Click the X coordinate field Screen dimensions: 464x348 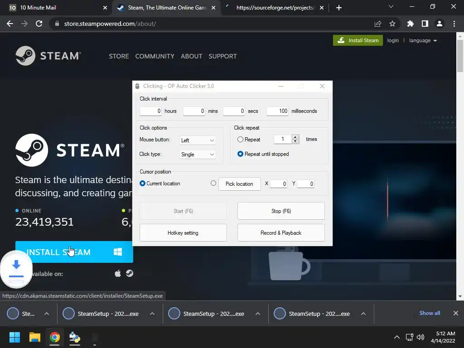pos(279,184)
